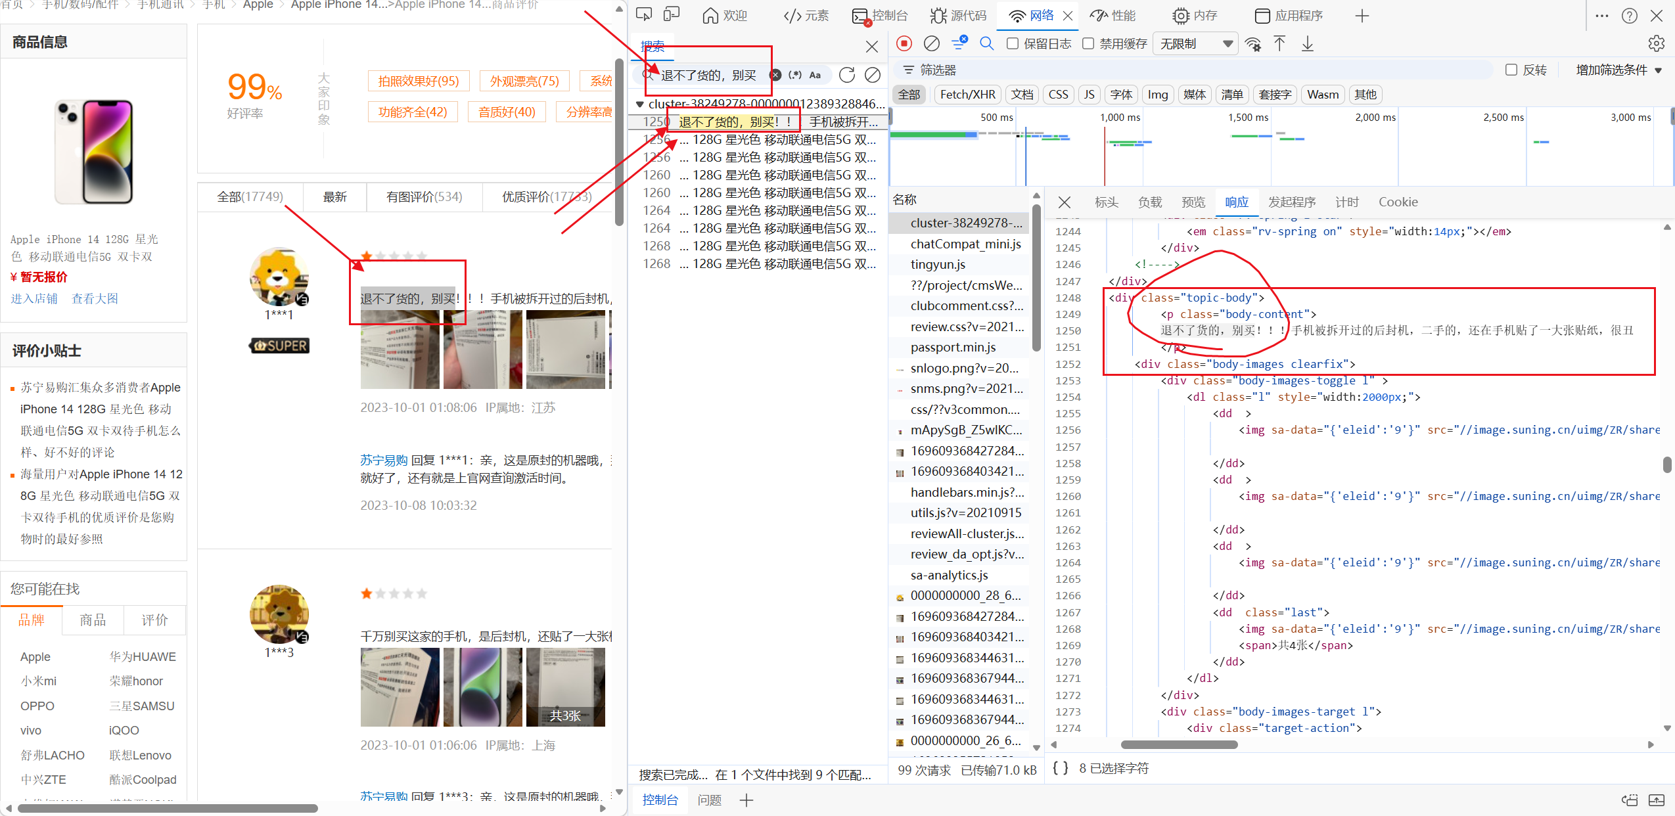1675x816 pixels.
Task: Click the iPhone 14 product thumbnail
Action: pyautogui.click(x=94, y=152)
